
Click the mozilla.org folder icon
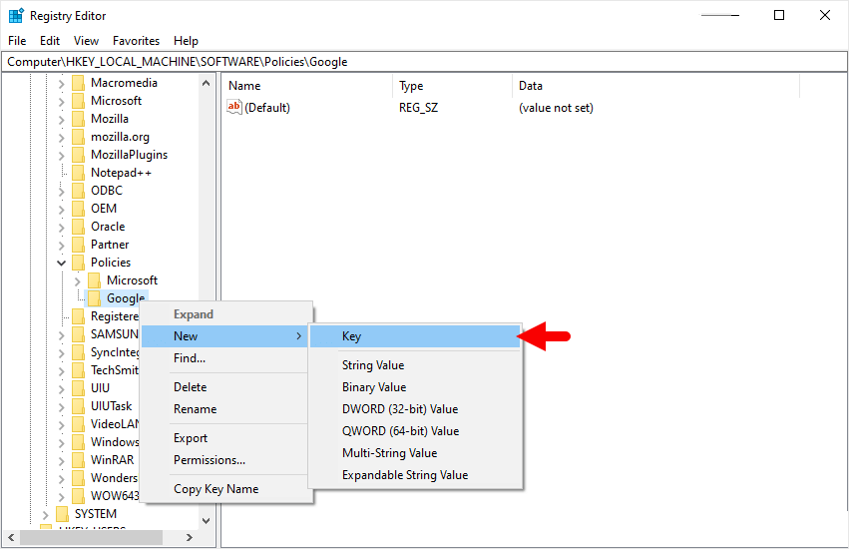tap(78, 137)
